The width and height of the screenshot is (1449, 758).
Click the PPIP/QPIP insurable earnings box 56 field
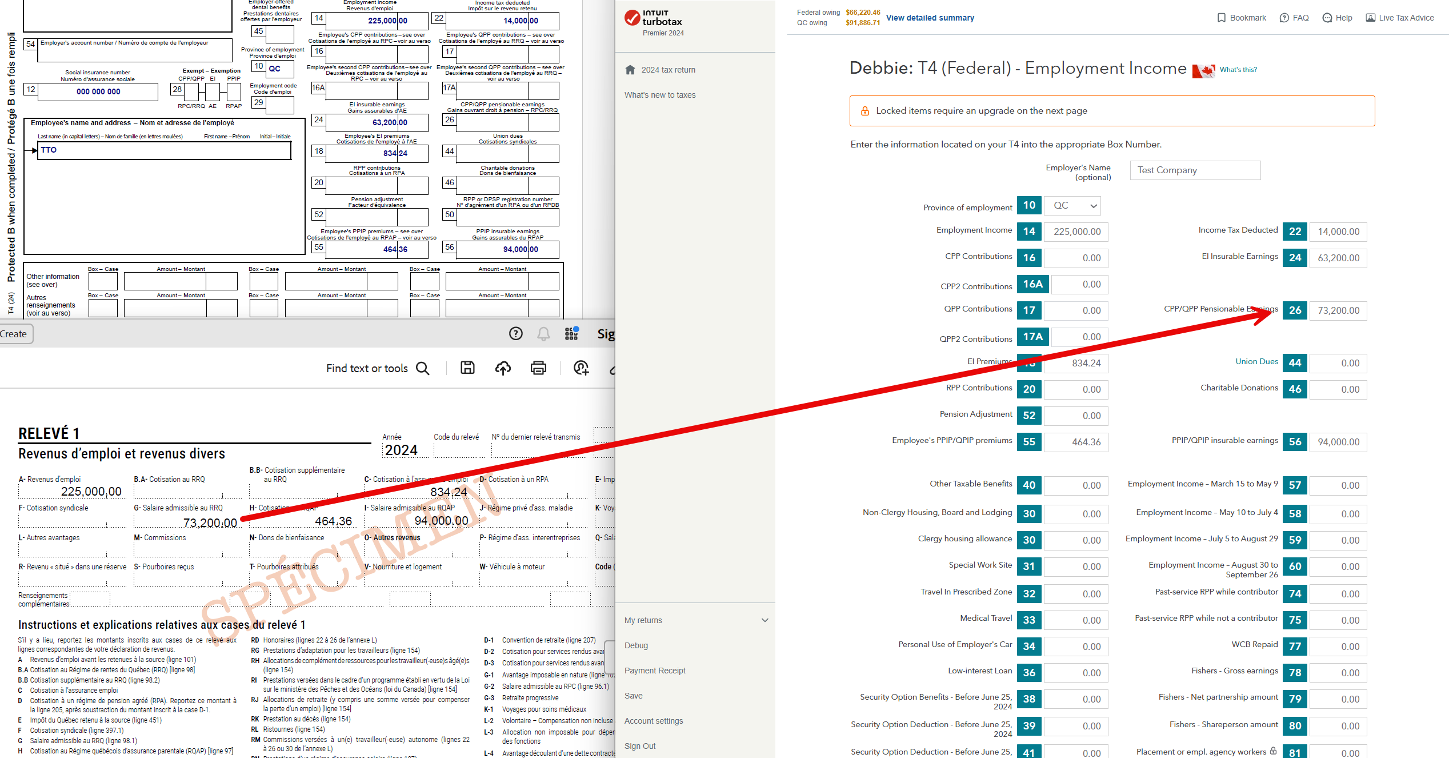point(1338,442)
